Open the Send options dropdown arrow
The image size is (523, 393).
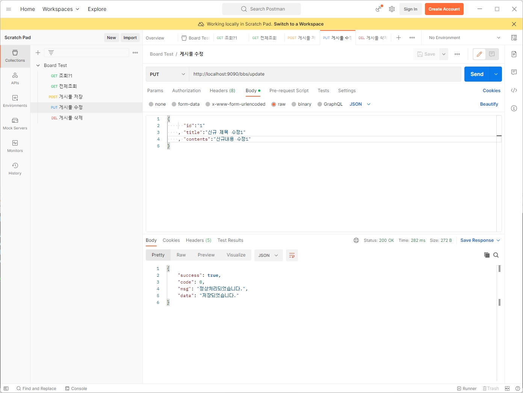point(496,74)
